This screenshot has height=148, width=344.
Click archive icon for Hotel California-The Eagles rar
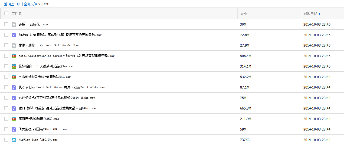[x=14, y=56]
